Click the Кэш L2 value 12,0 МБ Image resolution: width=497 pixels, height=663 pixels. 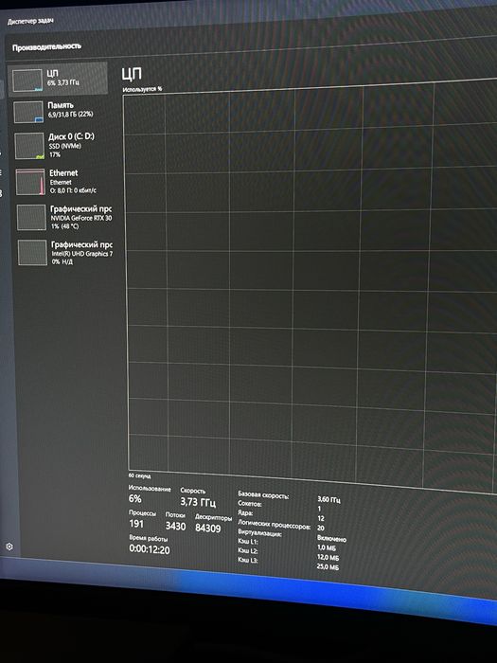click(x=328, y=557)
